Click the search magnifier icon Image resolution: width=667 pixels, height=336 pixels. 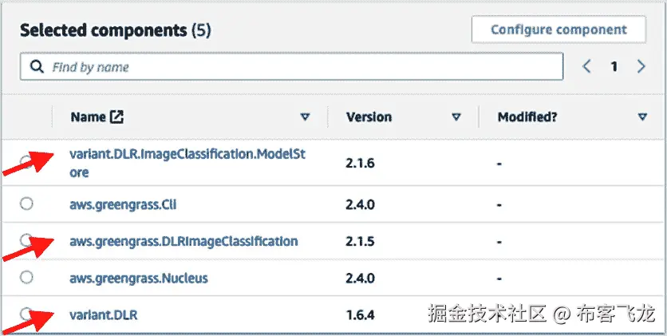tap(37, 67)
